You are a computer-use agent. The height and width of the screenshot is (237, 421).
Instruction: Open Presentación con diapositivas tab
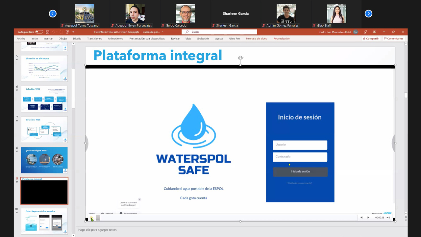pyautogui.click(x=147, y=39)
